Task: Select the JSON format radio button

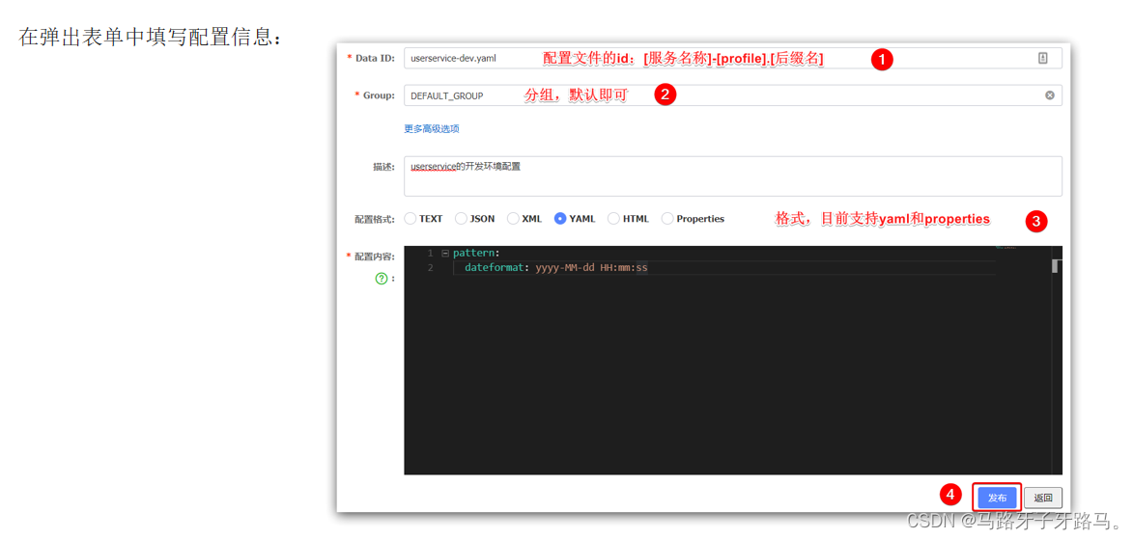Action: point(461,219)
